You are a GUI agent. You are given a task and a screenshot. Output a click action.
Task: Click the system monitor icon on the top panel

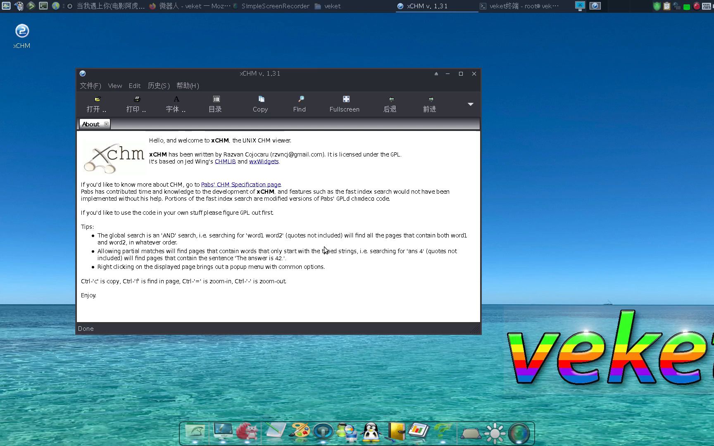(x=6, y=6)
